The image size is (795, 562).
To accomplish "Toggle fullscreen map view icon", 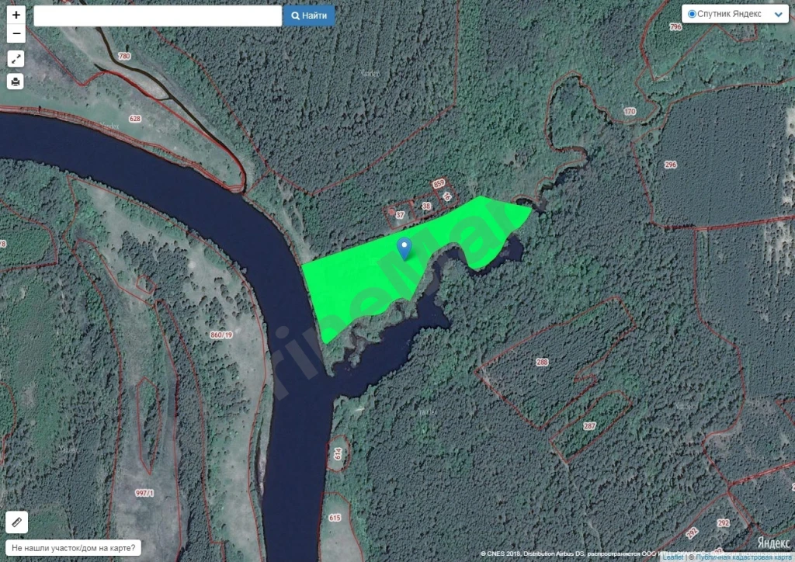I will tap(16, 59).
